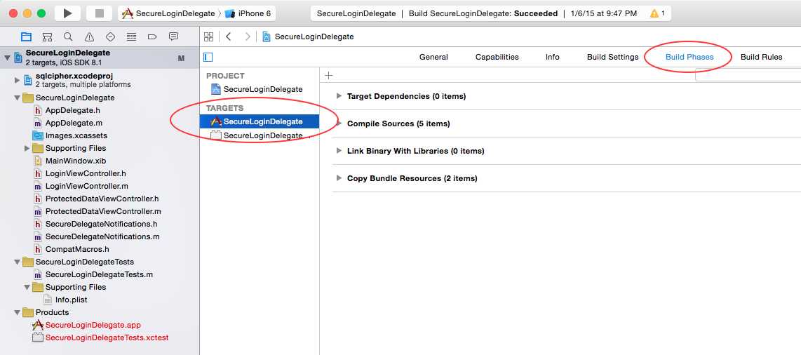This screenshot has width=801, height=355.
Task: Click the Run (play) button
Action: (x=67, y=13)
